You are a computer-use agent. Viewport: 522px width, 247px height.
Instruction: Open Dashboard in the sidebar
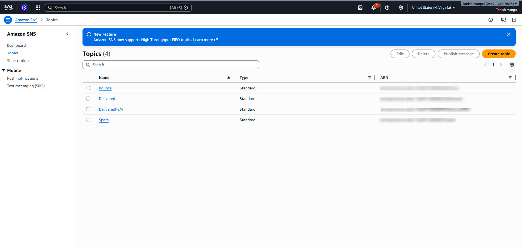(16, 45)
